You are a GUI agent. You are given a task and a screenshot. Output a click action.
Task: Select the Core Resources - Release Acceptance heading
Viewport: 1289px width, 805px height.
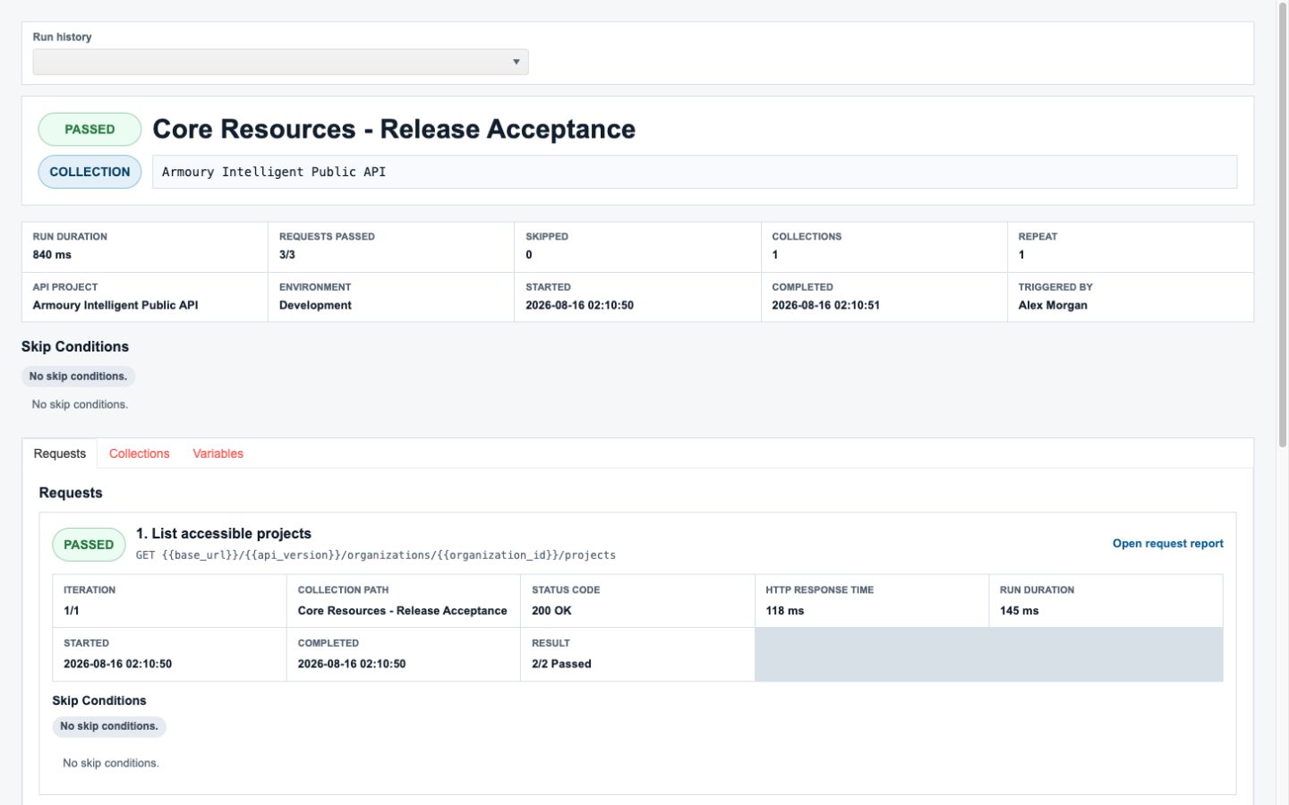click(394, 129)
